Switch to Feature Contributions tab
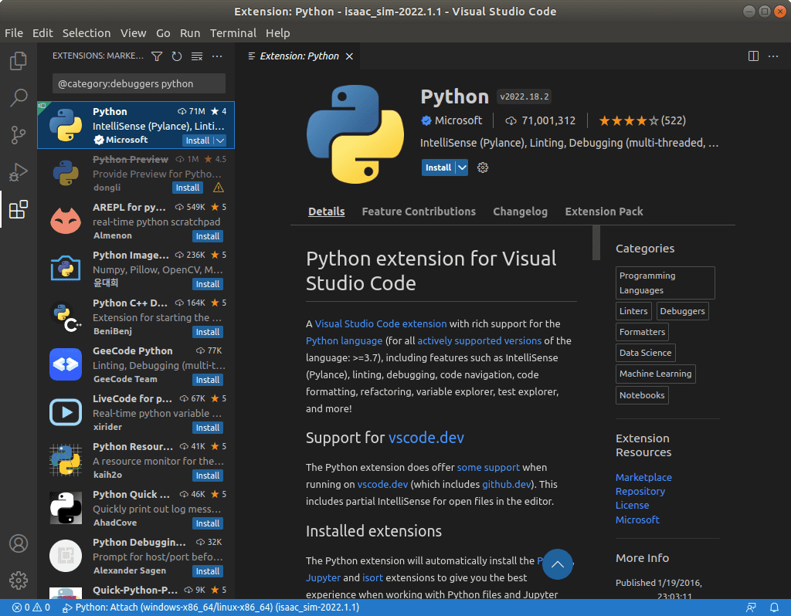Screen dimensions: 791x616 (x=419, y=212)
